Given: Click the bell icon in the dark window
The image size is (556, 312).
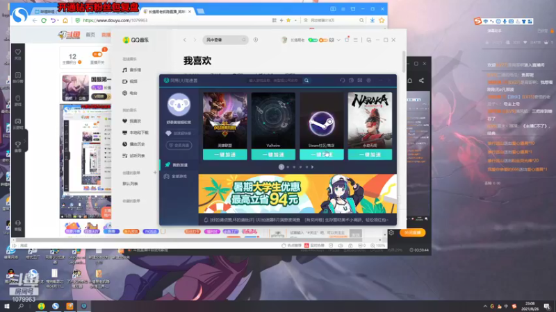Looking at the screenshot, I should point(410,80).
